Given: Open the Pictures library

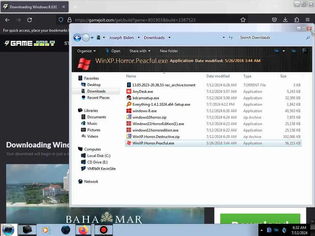Looking at the screenshot, I should click(x=94, y=130).
